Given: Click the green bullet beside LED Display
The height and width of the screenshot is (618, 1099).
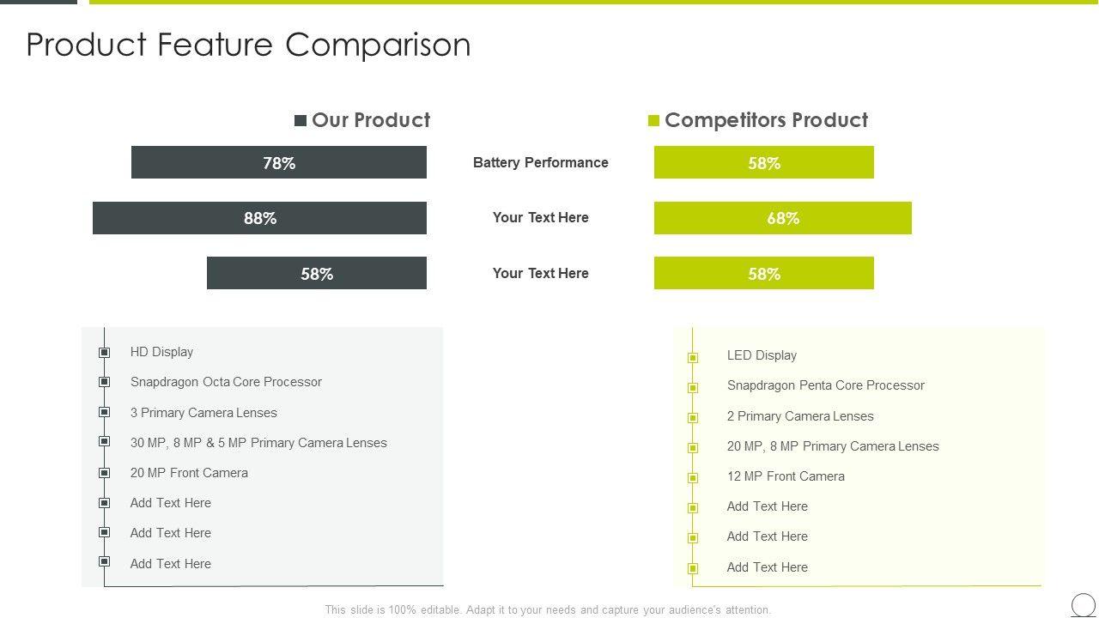Looking at the screenshot, I should pyautogui.click(x=693, y=357).
